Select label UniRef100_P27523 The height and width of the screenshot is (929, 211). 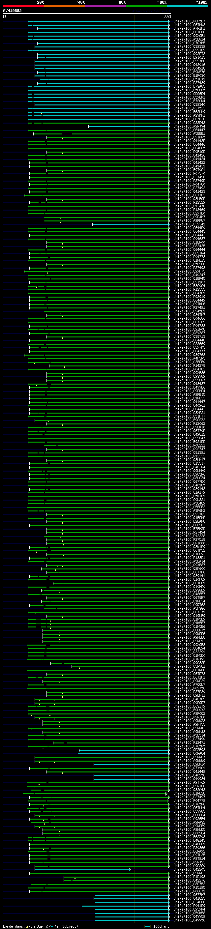[x=189, y=108]
